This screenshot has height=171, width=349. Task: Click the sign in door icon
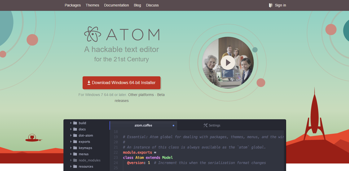271,5
